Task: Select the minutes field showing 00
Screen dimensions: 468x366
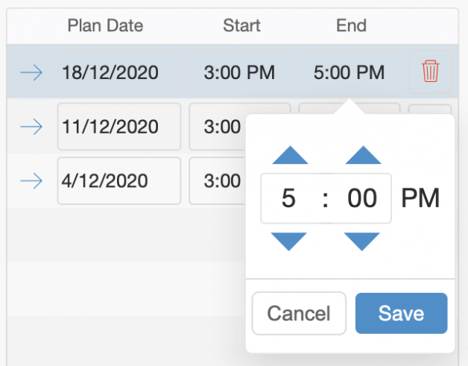Action: point(362,198)
